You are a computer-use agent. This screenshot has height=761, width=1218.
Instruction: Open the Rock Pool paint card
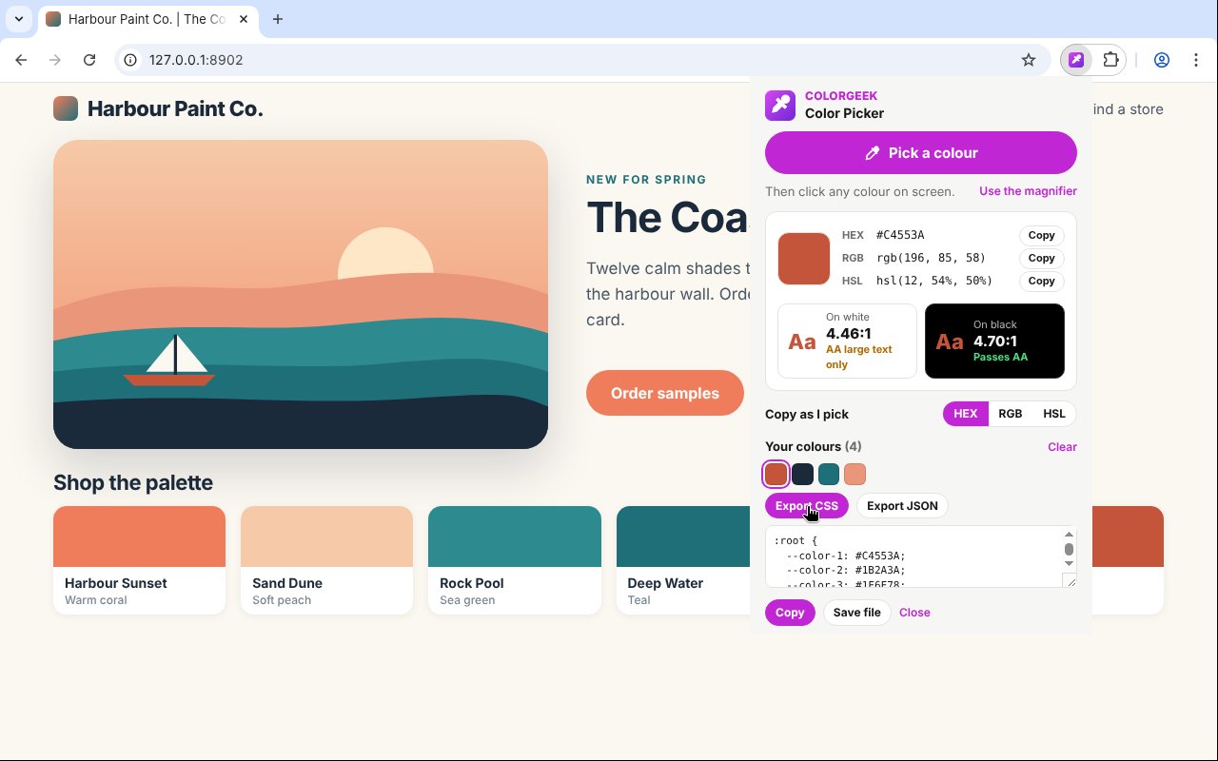pyautogui.click(x=515, y=560)
